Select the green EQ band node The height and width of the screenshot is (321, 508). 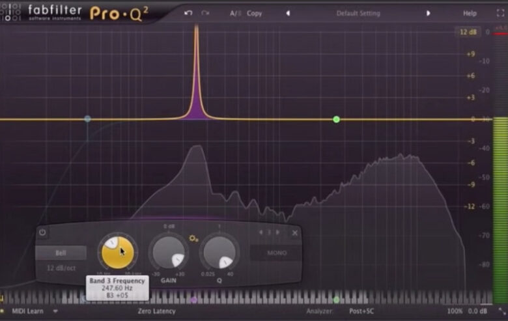[336, 119]
